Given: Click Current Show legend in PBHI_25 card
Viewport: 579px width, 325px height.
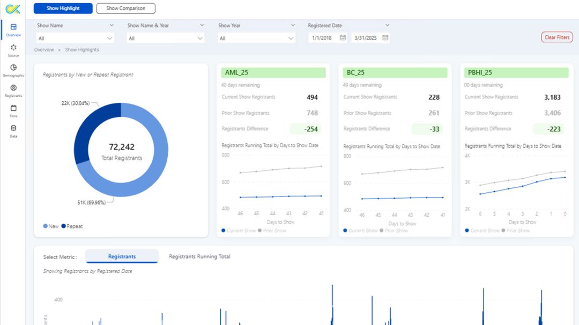Looking at the screenshot, I should coord(482,231).
